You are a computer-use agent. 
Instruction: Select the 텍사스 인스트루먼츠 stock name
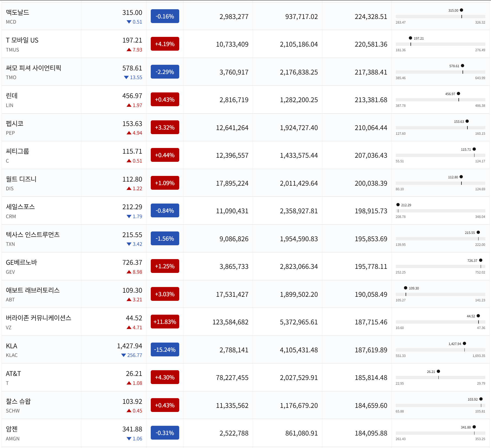[33, 235]
